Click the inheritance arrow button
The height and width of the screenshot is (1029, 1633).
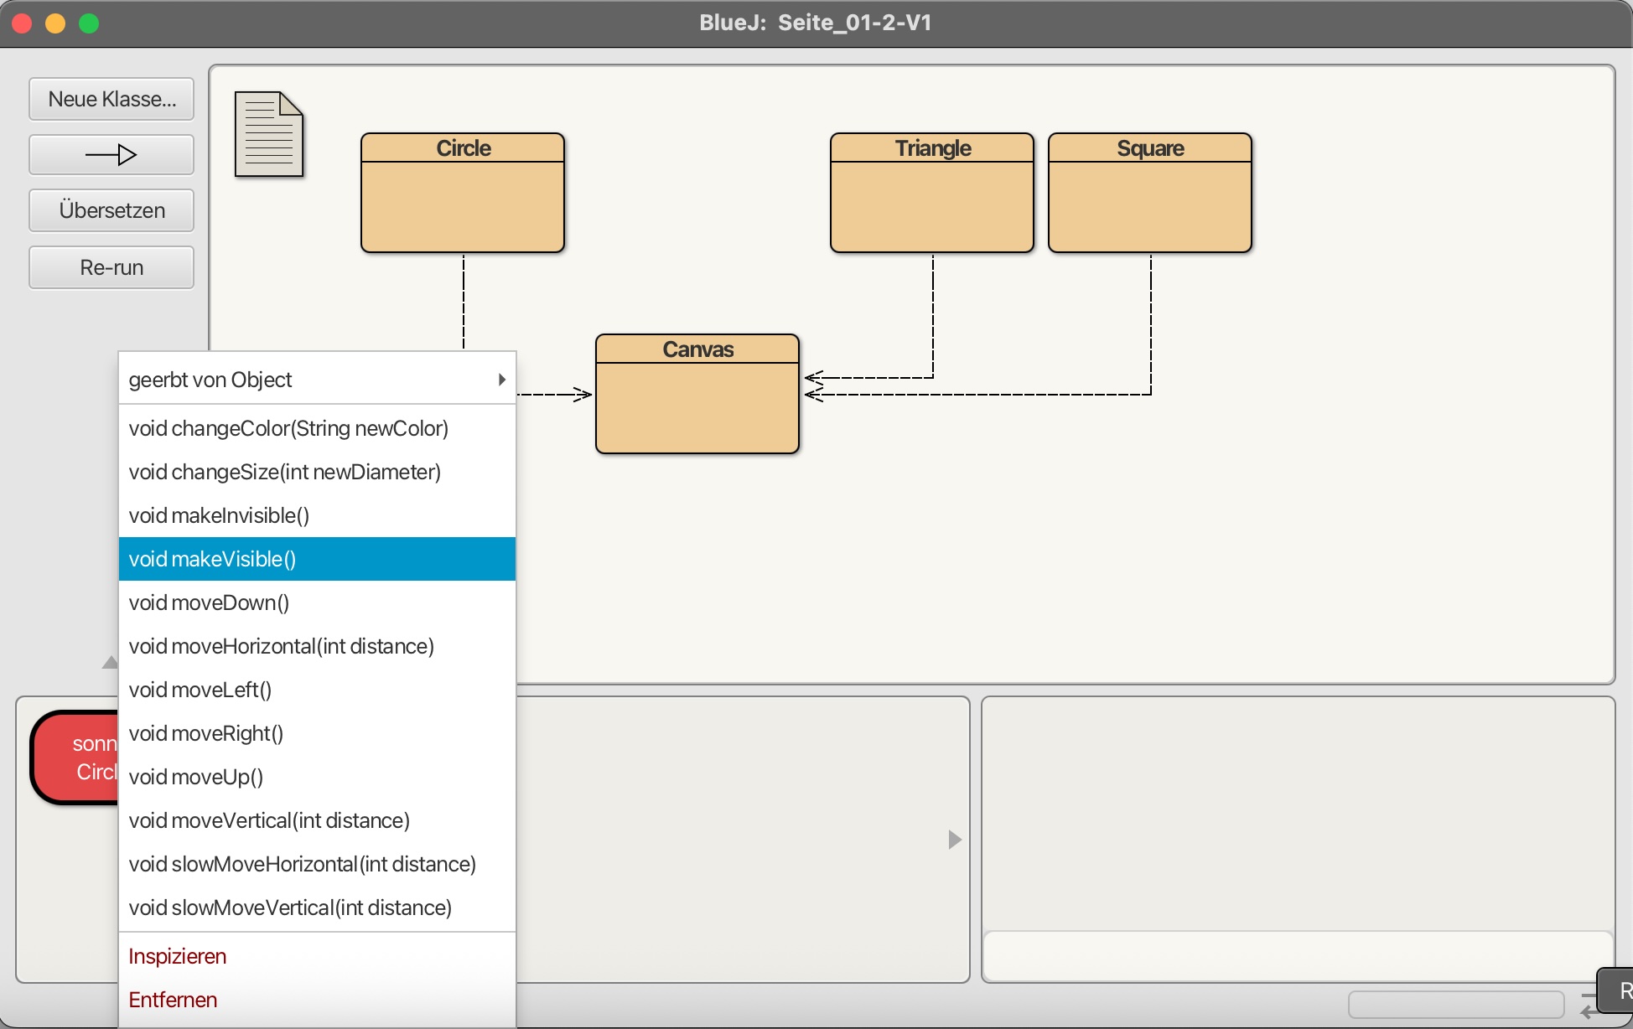(111, 155)
